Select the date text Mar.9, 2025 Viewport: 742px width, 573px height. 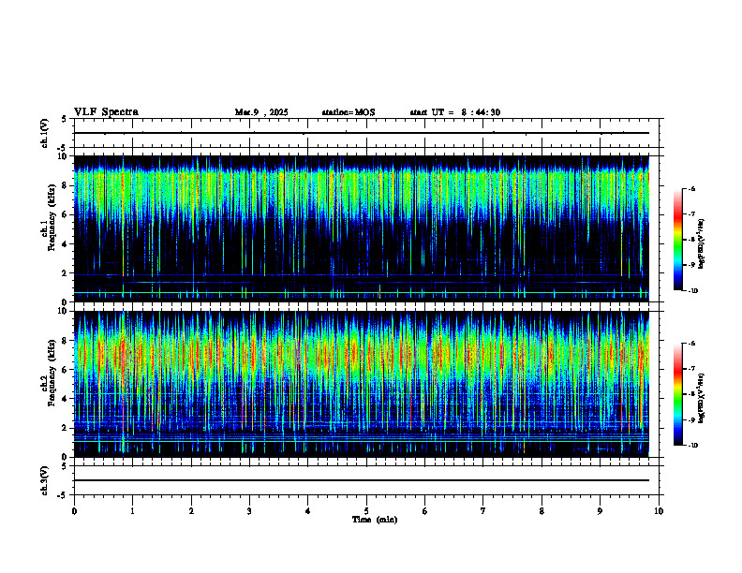click(x=261, y=112)
